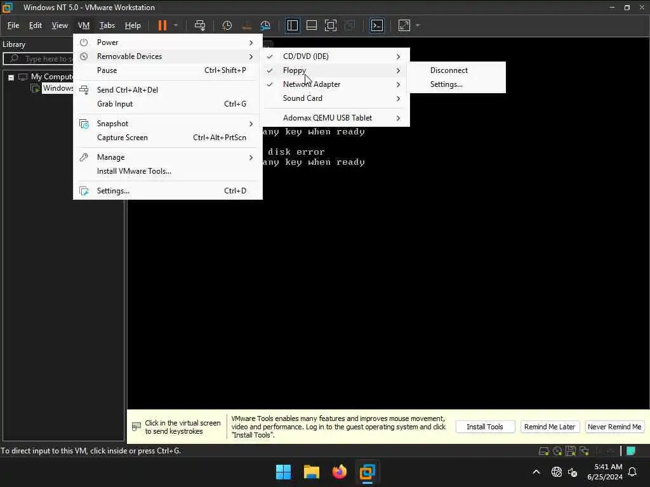Click the stretch guest display icon
This screenshot has height=487, width=650.
point(404,25)
